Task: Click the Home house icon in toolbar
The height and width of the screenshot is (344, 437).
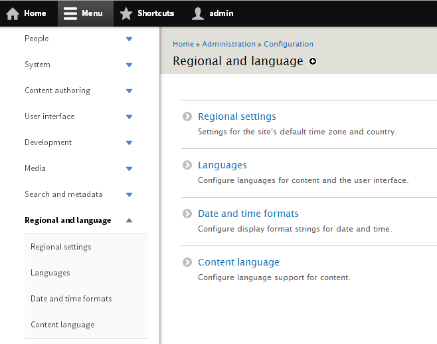Action: coord(13,13)
